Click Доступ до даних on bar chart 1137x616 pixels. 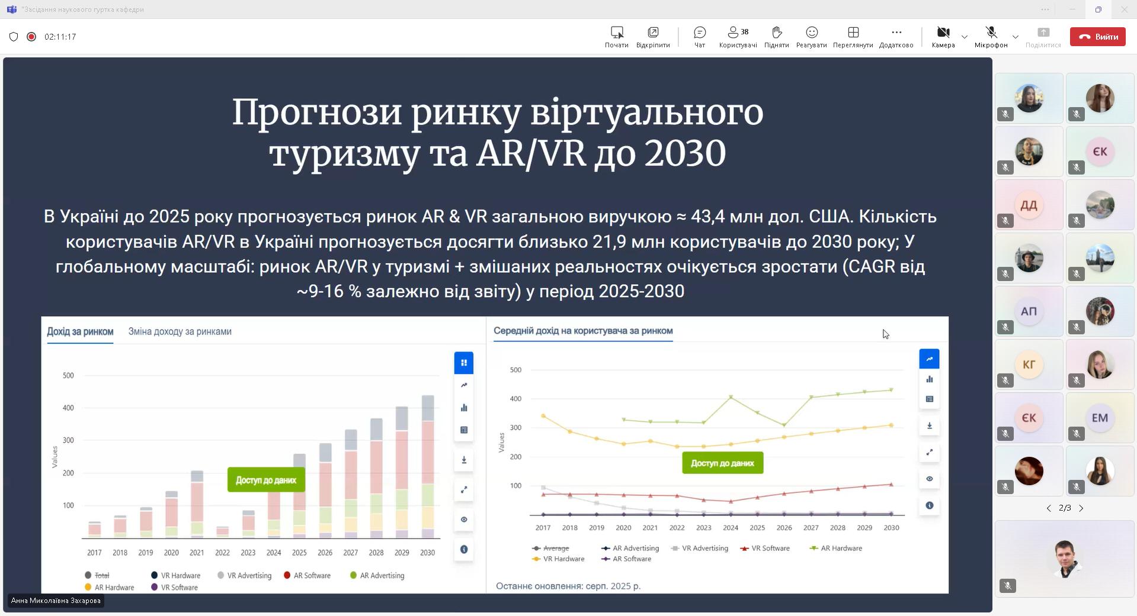pyautogui.click(x=266, y=480)
